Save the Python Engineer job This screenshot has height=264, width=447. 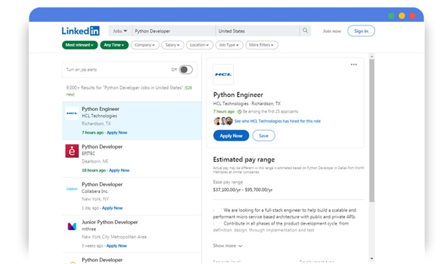tap(263, 136)
